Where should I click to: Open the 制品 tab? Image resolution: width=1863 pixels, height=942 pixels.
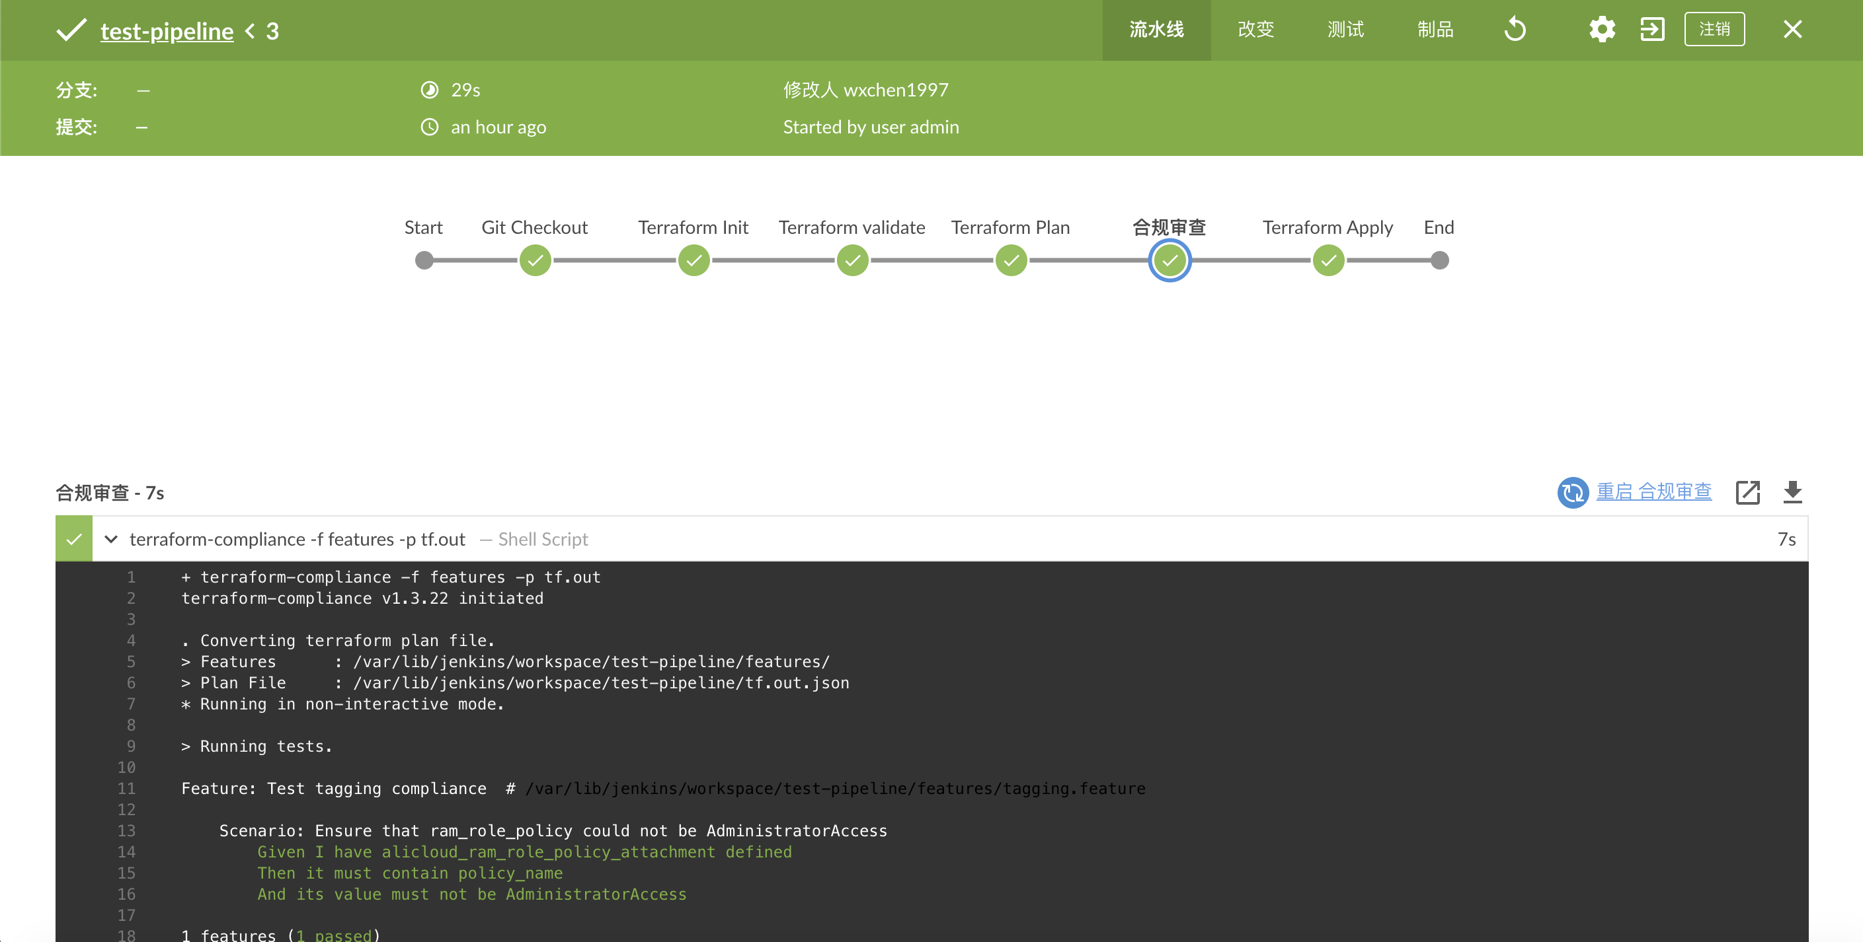coord(1435,30)
